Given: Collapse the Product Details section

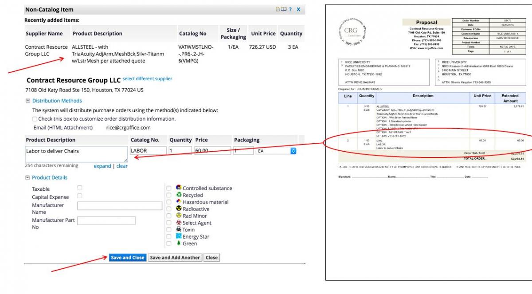Looking at the screenshot, I should point(28,178).
